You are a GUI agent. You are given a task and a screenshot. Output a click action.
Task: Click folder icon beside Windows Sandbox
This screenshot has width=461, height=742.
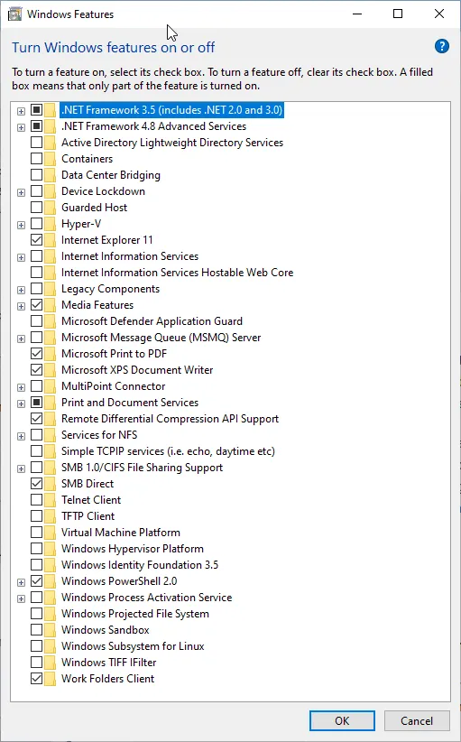pos(51,630)
